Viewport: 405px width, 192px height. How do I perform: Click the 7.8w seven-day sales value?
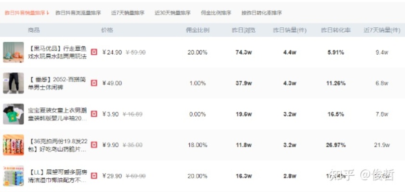382,114
